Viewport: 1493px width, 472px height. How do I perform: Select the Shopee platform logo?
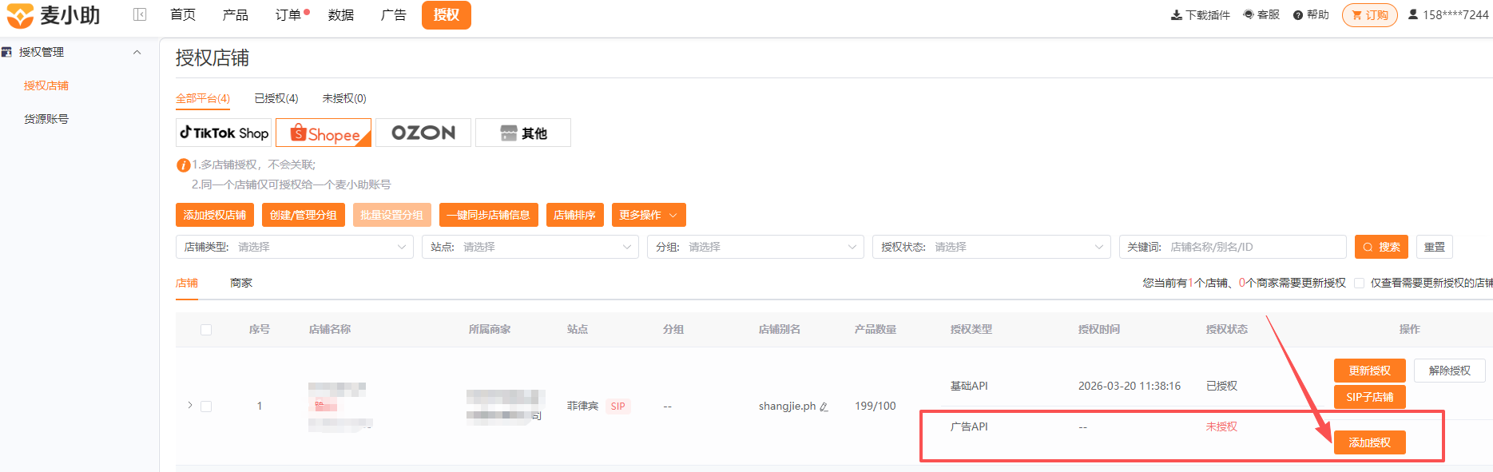tap(324, 133)
